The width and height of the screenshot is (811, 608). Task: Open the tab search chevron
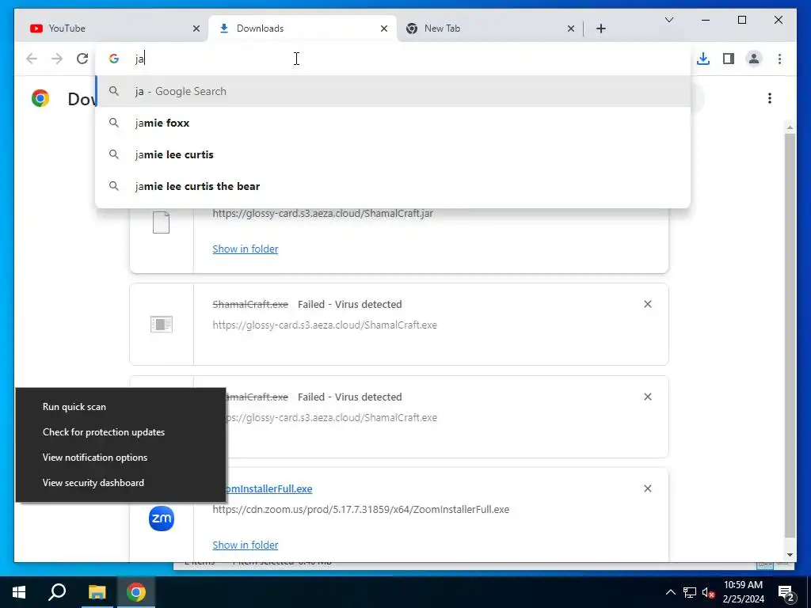pyautogui.click(x=668, y=20)
